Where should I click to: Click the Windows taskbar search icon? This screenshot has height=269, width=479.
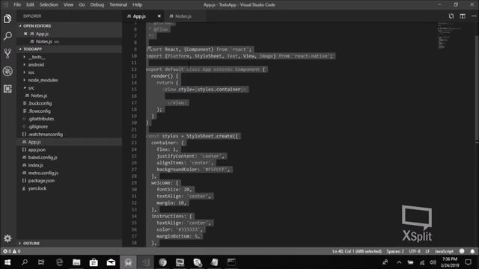[25, 262]
